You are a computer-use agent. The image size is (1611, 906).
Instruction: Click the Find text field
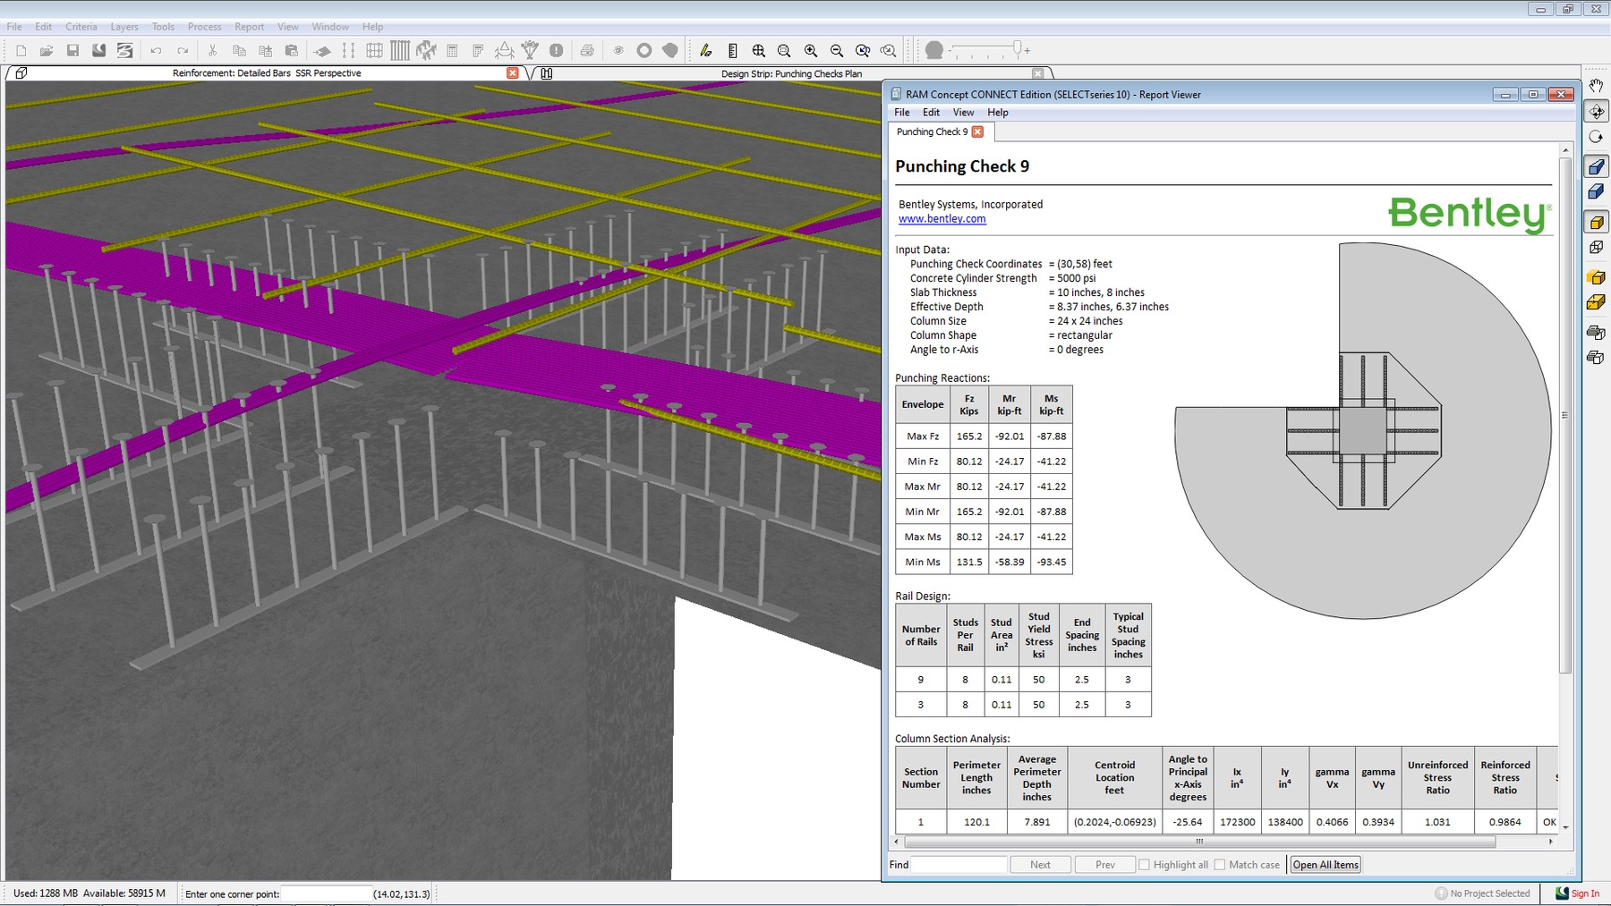[x=959, y=865]
